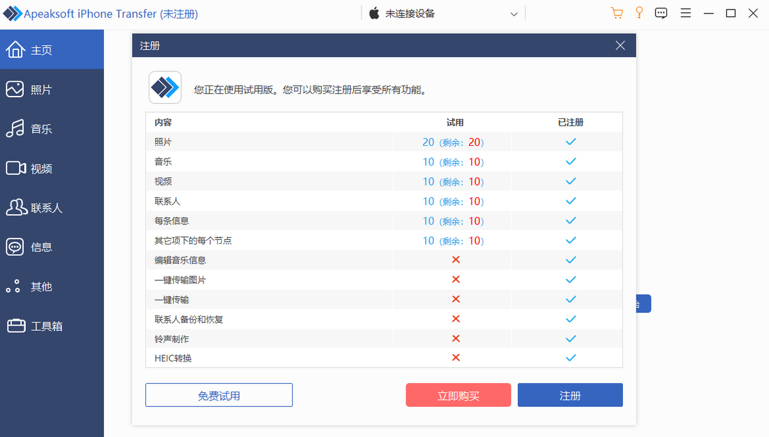
Task: Click the red 立即购买 buy now button
Action: [x=458, y=395]
